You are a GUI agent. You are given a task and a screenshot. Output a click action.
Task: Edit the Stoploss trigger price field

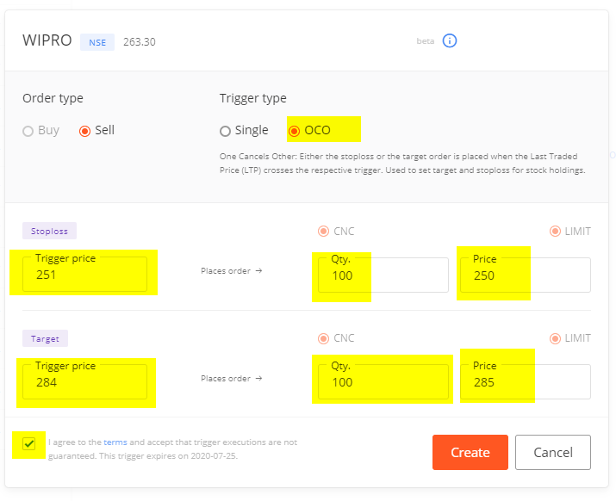[84, 274]
